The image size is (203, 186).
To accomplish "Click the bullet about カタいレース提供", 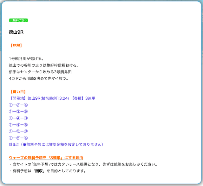I will coord(83,164).
